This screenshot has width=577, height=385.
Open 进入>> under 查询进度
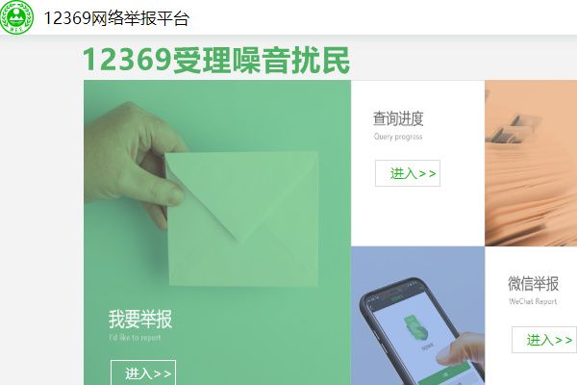point(408,173)
